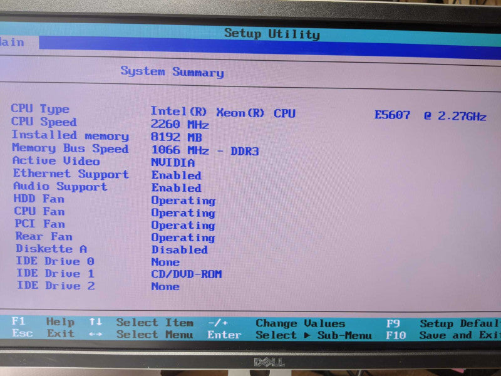Click the F1 key hint
Screen dimensions: 501x376
point(19,321)
